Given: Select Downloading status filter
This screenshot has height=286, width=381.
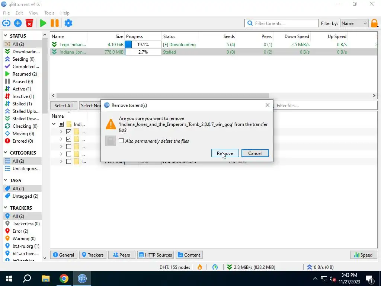Looking at the screenshot, I should 22,51.
